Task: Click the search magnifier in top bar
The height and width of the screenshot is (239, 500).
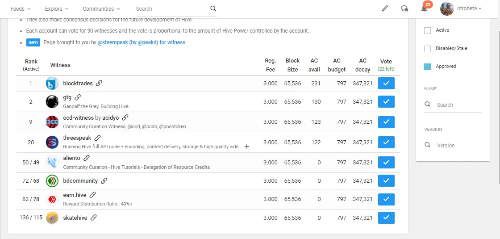Action: coord(213,8)
